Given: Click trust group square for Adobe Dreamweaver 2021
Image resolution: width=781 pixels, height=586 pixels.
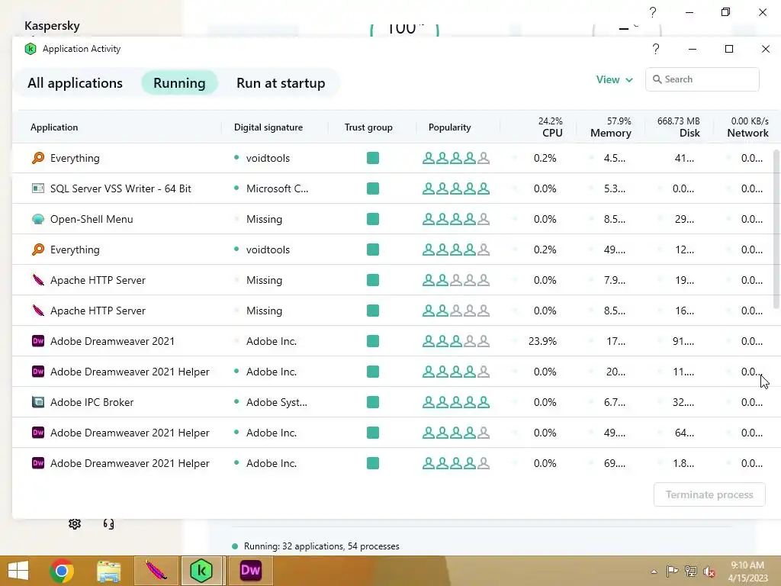Looking at the screenshot, I should point(372,341).
